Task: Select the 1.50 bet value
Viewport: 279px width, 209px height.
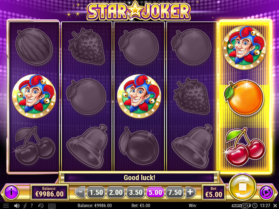Action: (x=96, y=192)
